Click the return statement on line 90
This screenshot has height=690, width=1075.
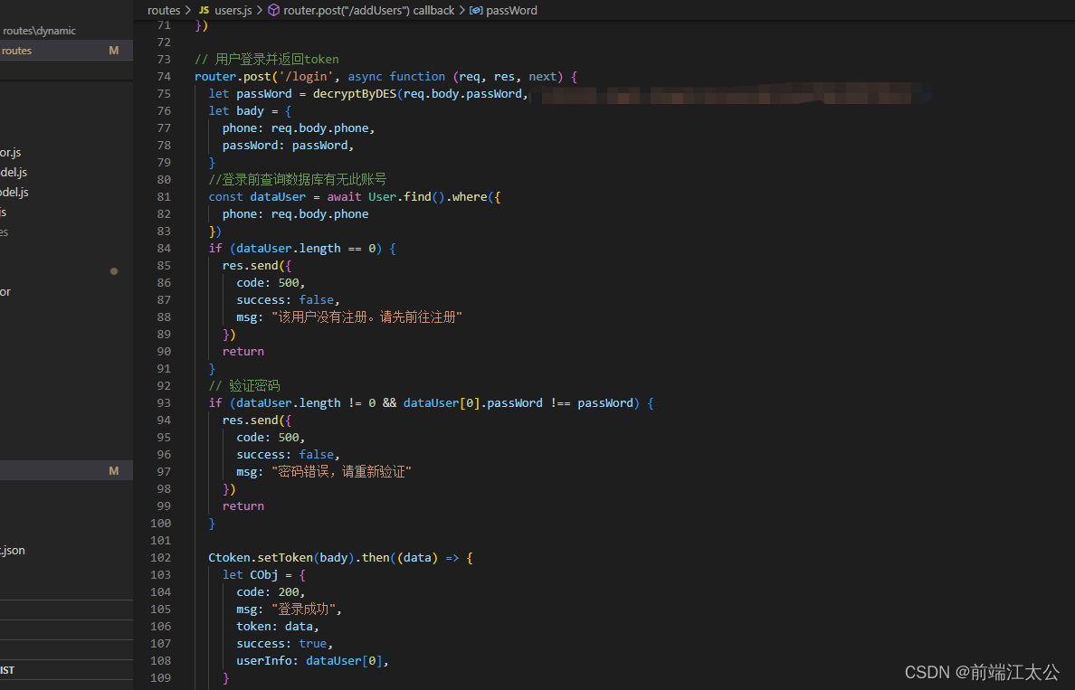(243, 352)
